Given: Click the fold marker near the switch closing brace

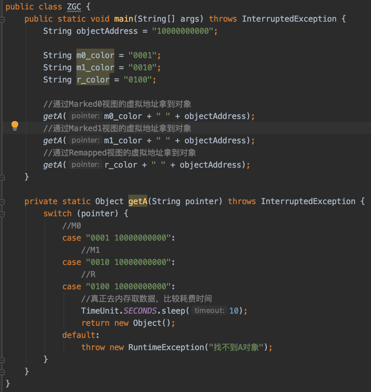Looking at the screenshot, I should (x=3, y=360).
